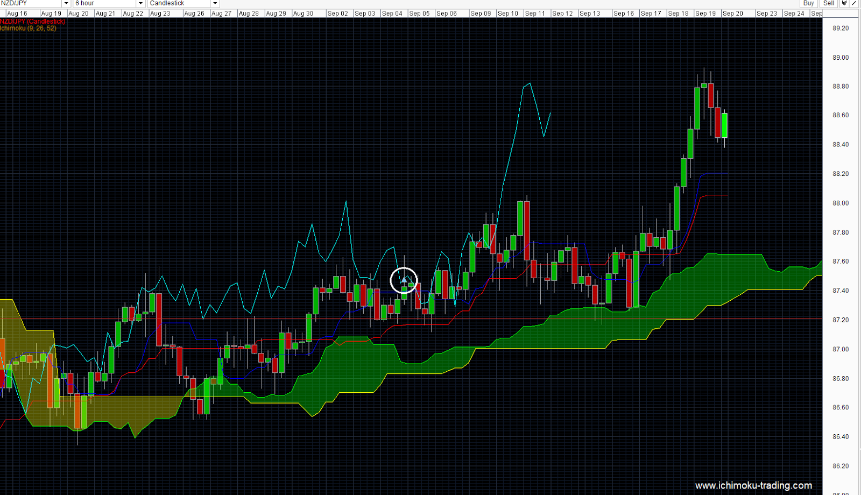The image size is (861, 495).
Task: Click the Aug 20 date label
Action: tap(79, 13)
